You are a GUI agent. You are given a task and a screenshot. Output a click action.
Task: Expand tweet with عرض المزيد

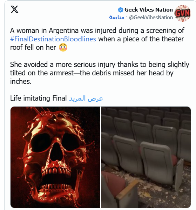tap(86, 98)
